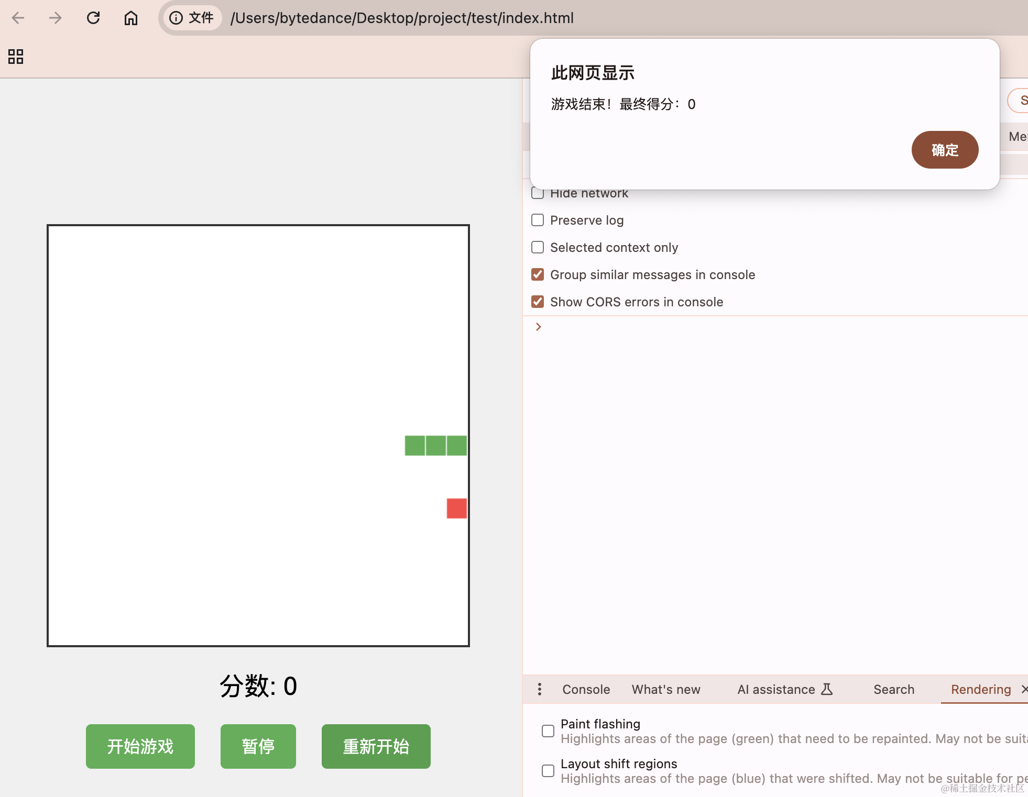Click the green snake on canvas
The image size is (1028, 797).
point(436,446)
